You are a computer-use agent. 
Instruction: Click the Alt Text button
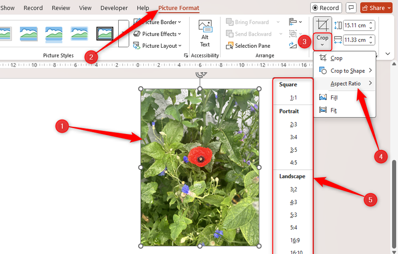point(205,33)
